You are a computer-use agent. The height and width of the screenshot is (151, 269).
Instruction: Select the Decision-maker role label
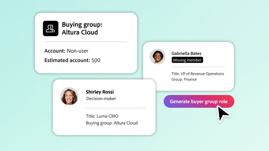101,99
